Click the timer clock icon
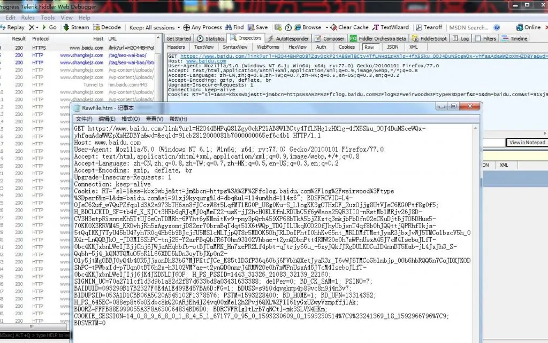548x343 pixels. [288, 27]
